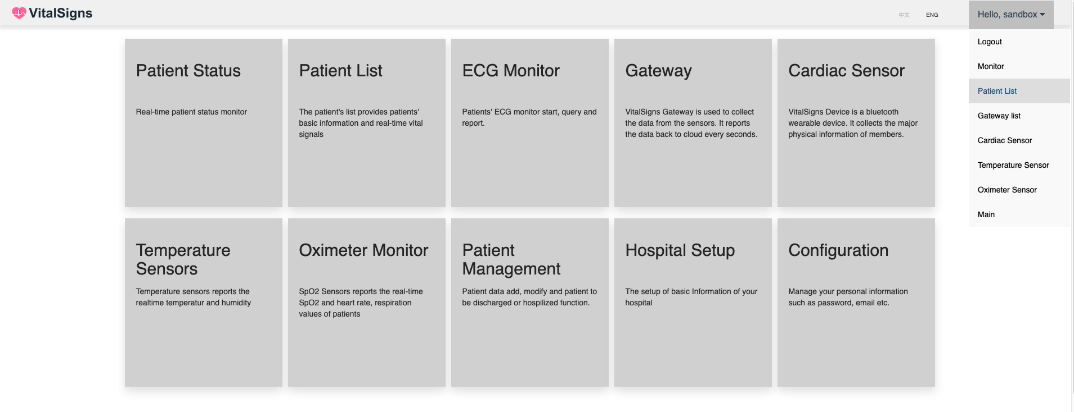Open the Oximeter Monitor card

pos(367,303)
